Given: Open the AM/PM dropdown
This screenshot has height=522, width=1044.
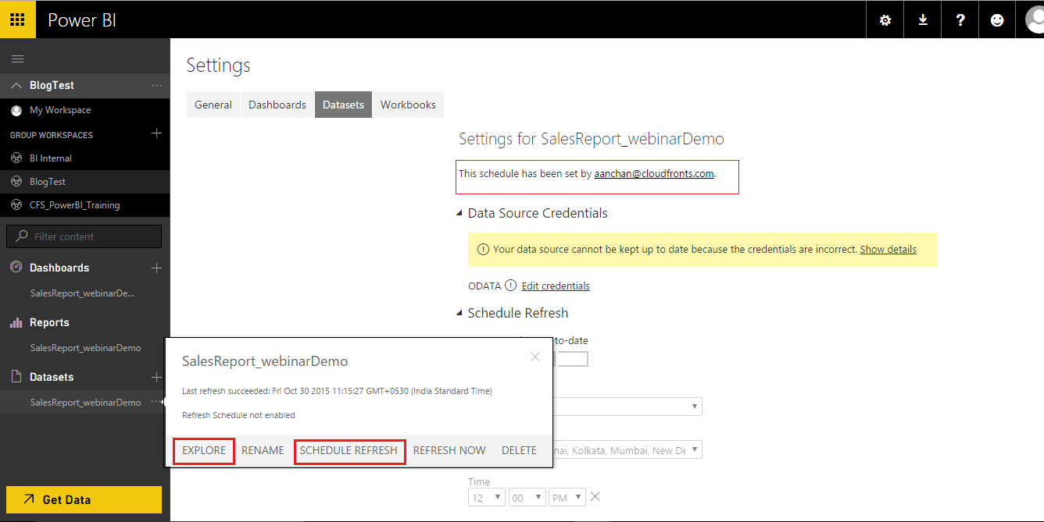Looking at the screenshot, I should coord(567,497).
